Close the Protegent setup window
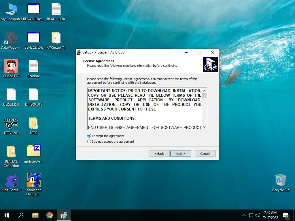Viewport: 295px width, 221px height. coord(212,52)
